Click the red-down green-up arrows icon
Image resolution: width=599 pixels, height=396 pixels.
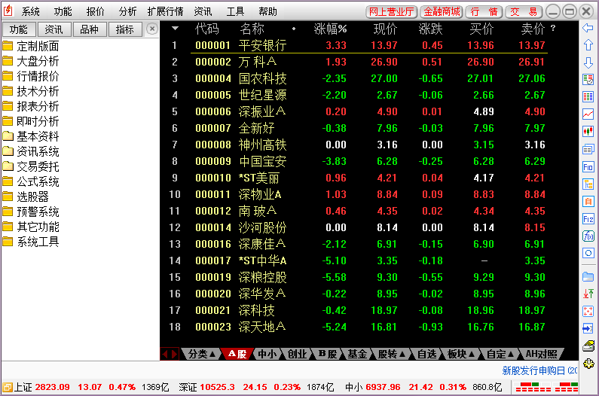point(588,294)
